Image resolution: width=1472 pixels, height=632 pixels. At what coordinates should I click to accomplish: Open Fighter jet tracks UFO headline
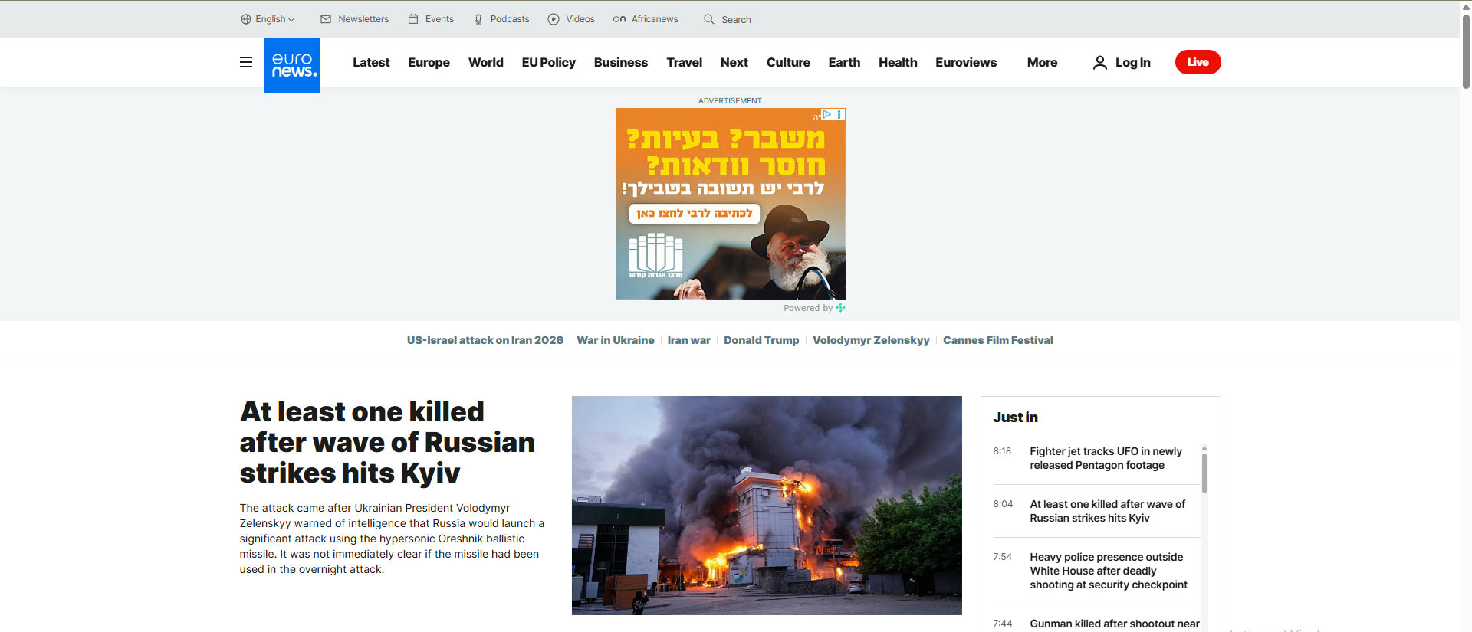[1106, 458]
